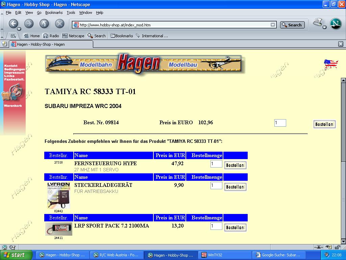Open the Bedingungen link in the sidebar
This screenshot has width=346, height=260.
point(14,69)
